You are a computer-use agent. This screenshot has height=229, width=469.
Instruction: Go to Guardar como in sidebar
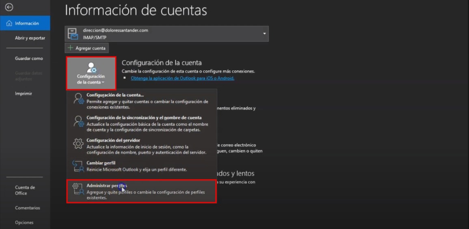(x=29, y=58)
